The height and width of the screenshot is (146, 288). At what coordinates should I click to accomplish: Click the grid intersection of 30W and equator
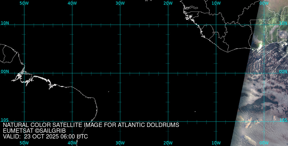click(x=120, y=73)
